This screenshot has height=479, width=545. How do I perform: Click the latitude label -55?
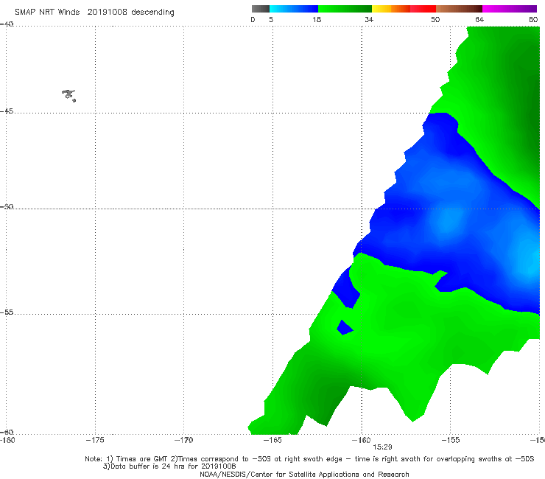tap(7, 312)
